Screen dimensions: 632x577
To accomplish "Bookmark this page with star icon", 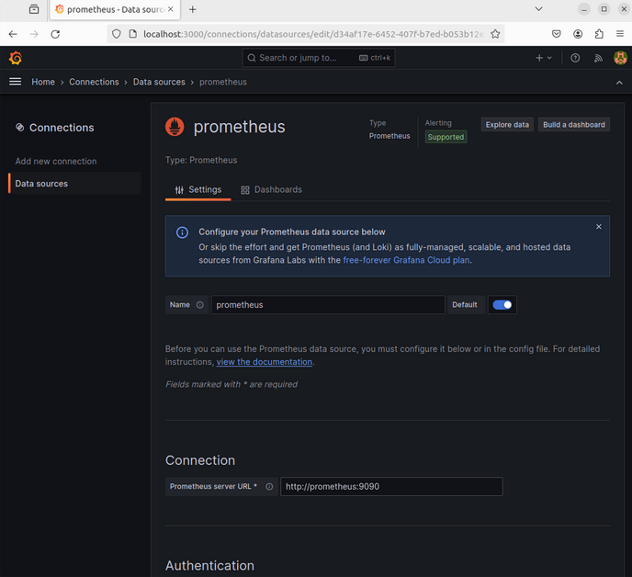I will click(495, 34).
